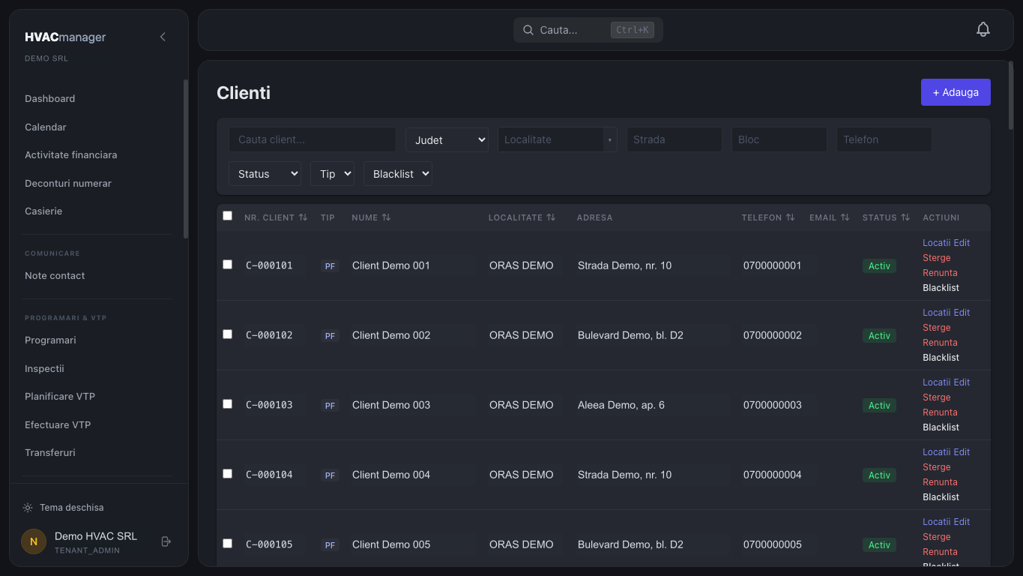Screen dimensions: 1023x576
Task: Click the + Adauga button
Action: tap(956, 92)
